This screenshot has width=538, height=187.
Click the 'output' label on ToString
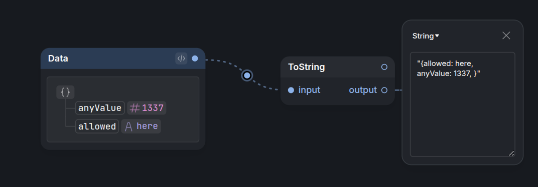click(x=363, y=90)
